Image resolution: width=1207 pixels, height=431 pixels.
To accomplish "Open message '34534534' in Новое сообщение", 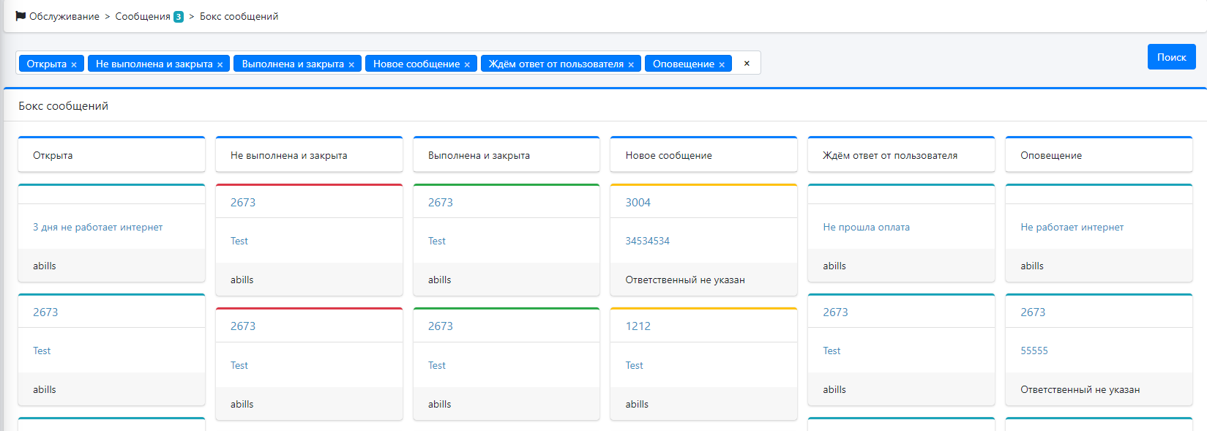I will click(x=647, y=241).
